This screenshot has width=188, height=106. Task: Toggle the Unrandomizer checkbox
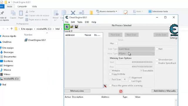click(157, 59)
